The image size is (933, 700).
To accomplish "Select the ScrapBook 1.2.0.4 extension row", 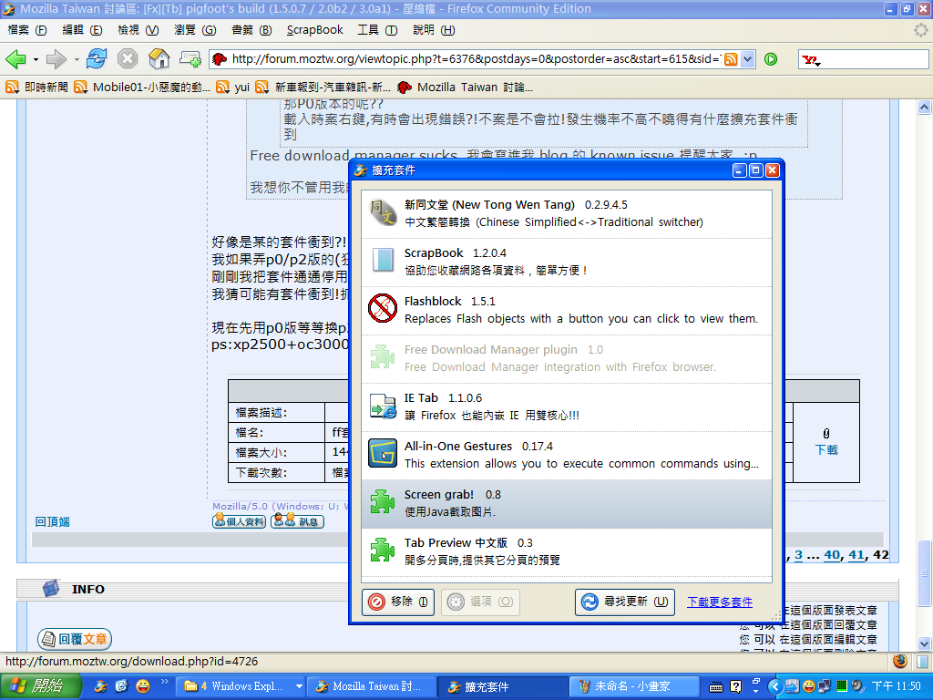I will pyautogui.click(x=567, y=262).
